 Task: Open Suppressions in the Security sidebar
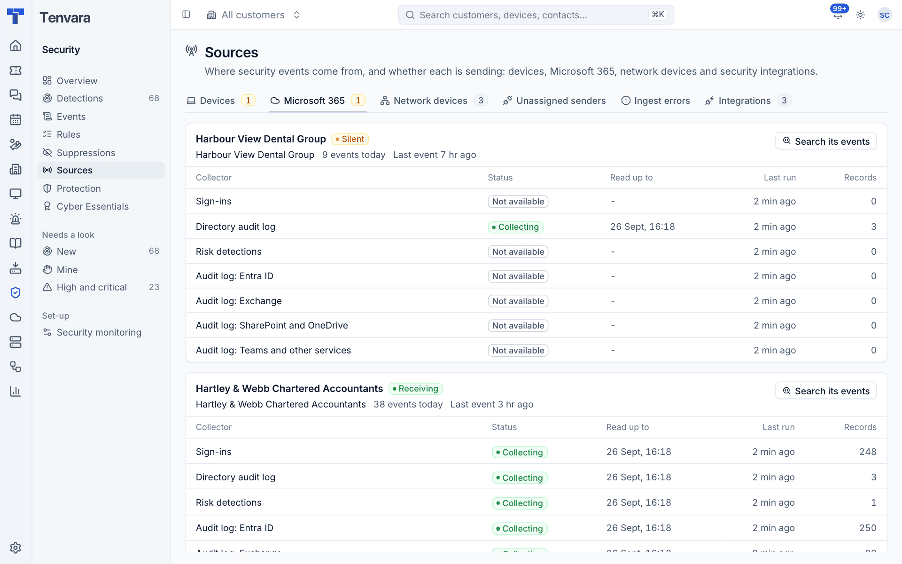pos(101,153)
